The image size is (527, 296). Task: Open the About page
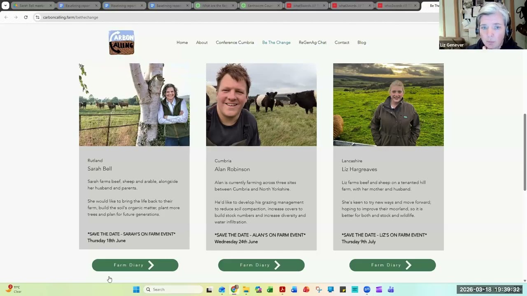coord(202,42)
